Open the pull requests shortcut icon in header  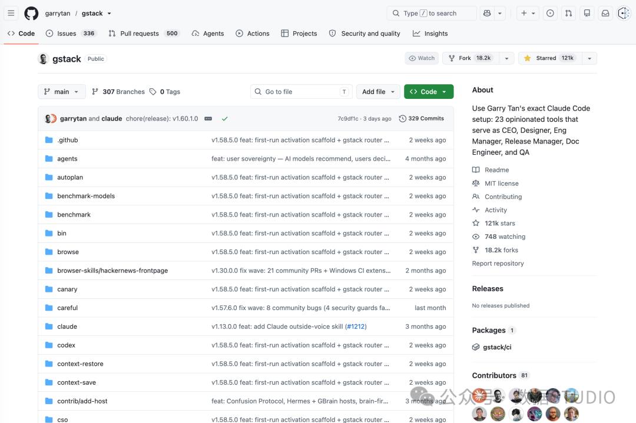click(569, 14)
